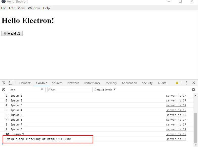The width and height of the screenshot is (198, 147).
Task: Open server.js:17 link for '3: Ipsum 2'
Action: click(176, 100)
